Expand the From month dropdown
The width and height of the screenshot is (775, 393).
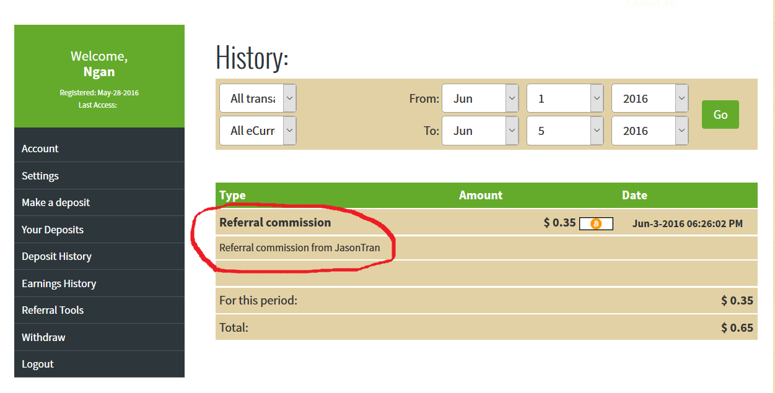click(x=480, y=98)
